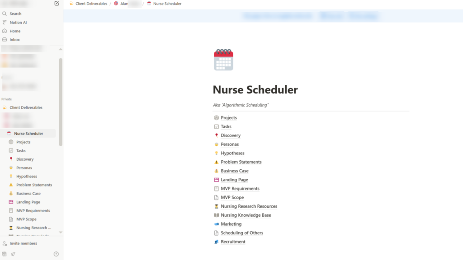Open help question mark icon
The width and height of the screenshot is (463, 260).
(x=56, y=254)
